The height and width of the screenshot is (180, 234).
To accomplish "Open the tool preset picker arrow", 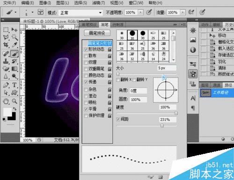I will (x=15, y=12).
